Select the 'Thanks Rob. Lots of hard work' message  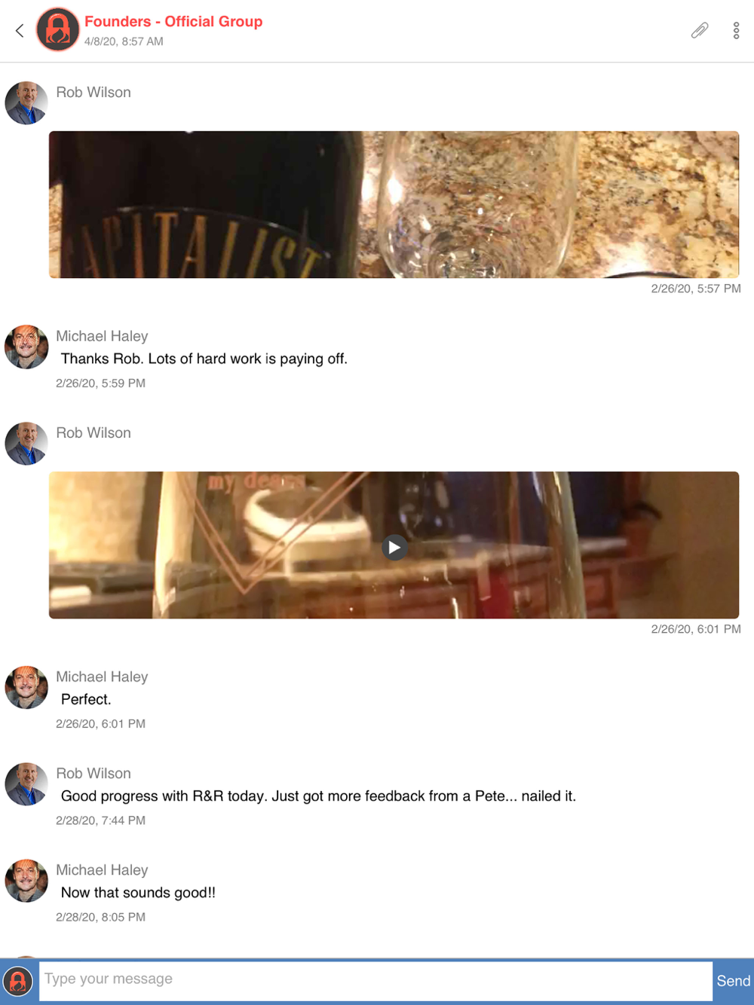[204, 359]
